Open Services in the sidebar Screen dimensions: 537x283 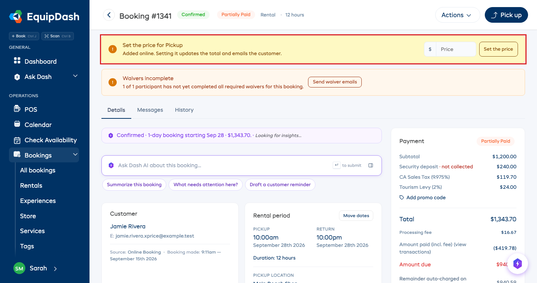click(x=32, y=231)
